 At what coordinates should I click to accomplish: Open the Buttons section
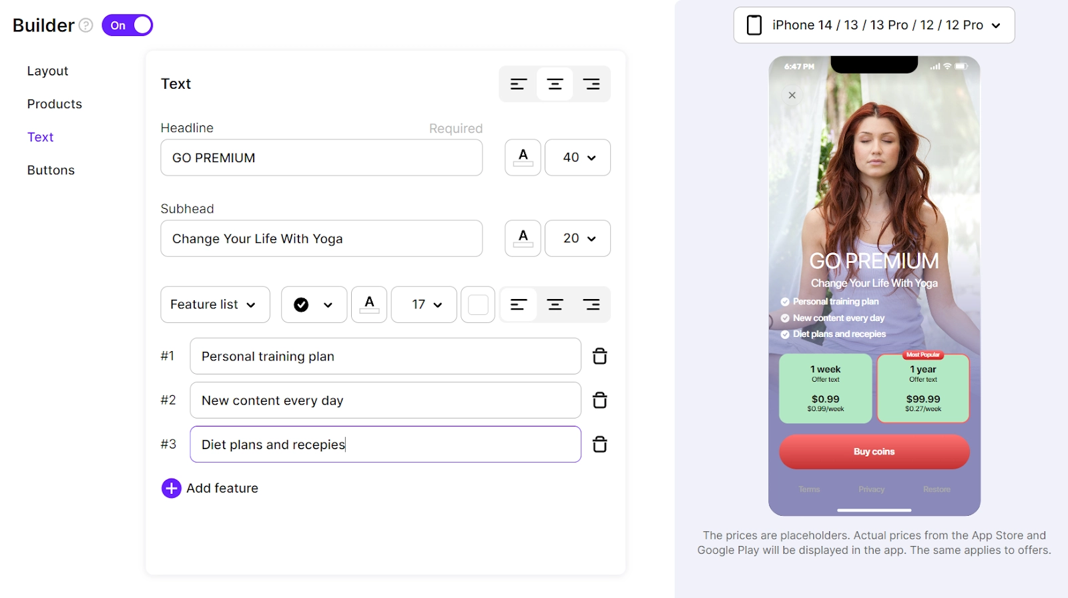[x=51, y=170]
